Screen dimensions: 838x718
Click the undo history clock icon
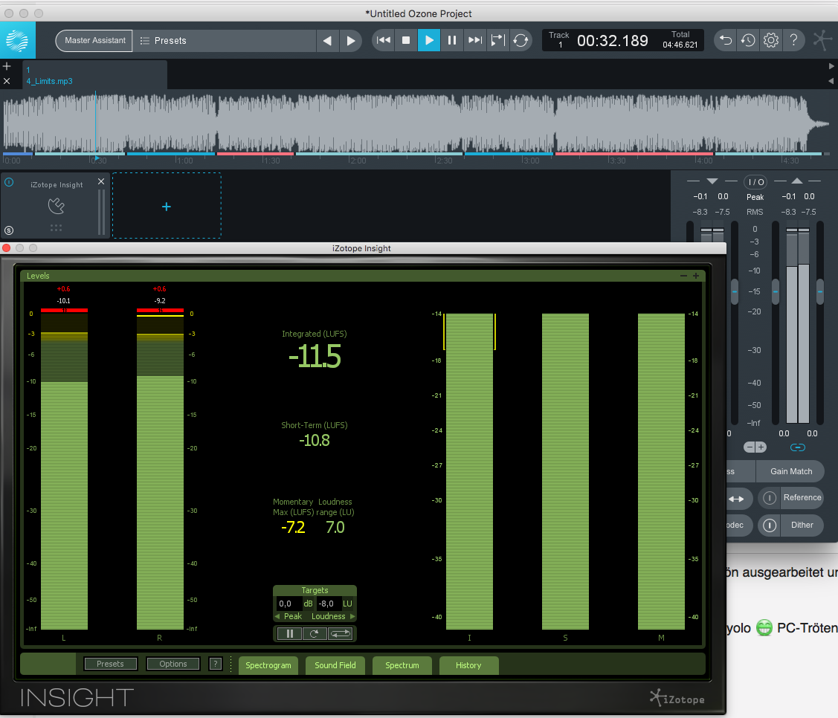[x=748, y=40]
